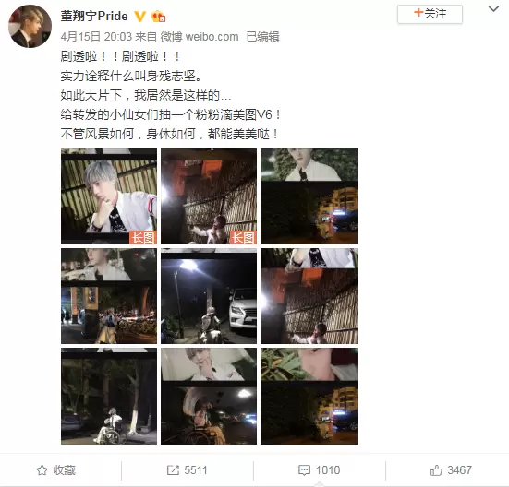The width and height of the screenshot is (509, 487).
Task: Open second thumbnail with bamboo fence 长图
Action: (x=209, y=196)
